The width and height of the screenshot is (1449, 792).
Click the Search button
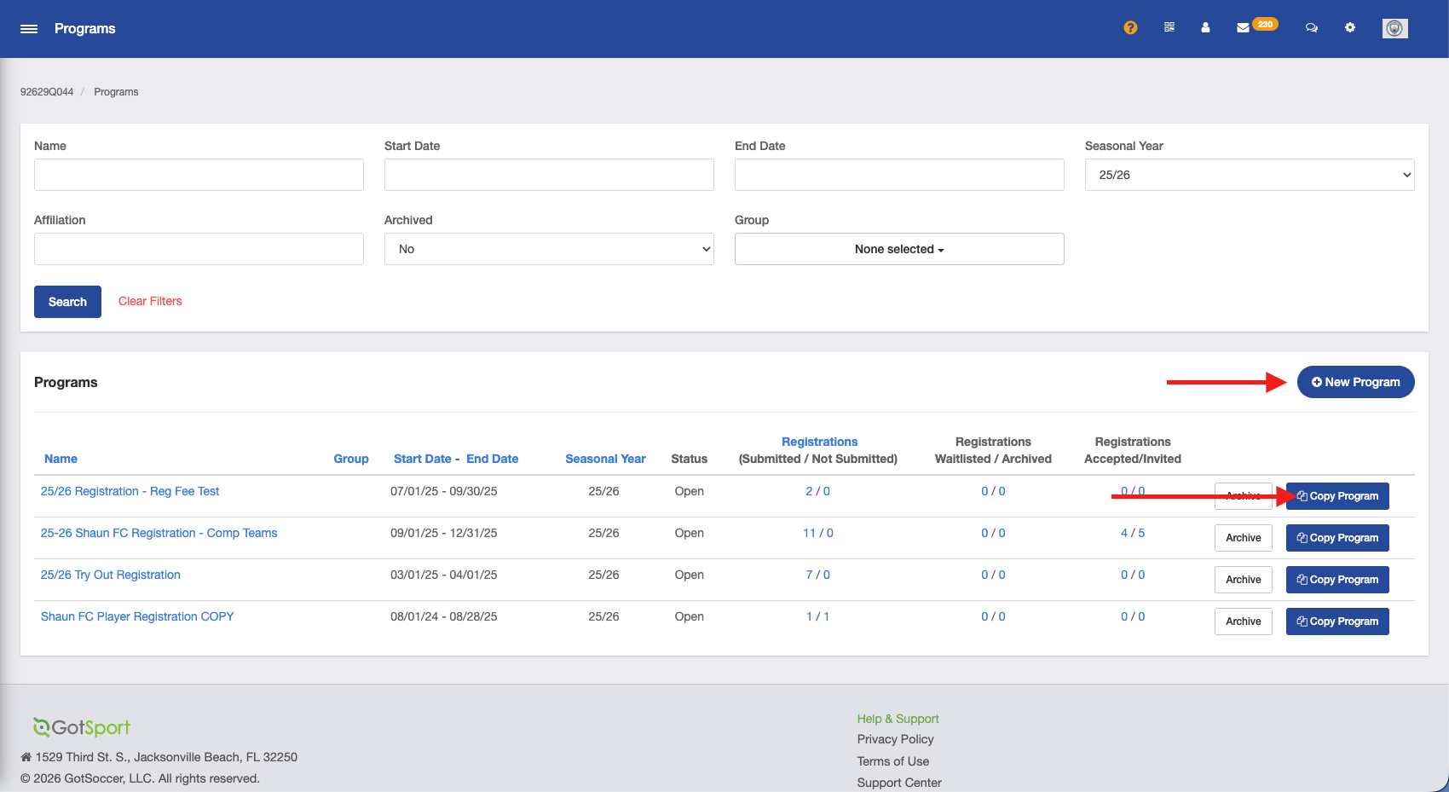(x=67, y=302)
